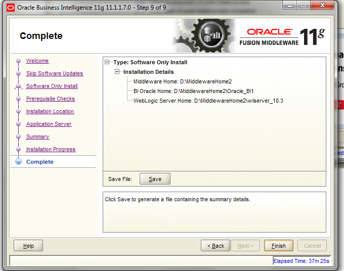Click the bottom status progress bar area
Image resolution: width=344 pixels, height=271 pixels.
click(141, 261)
